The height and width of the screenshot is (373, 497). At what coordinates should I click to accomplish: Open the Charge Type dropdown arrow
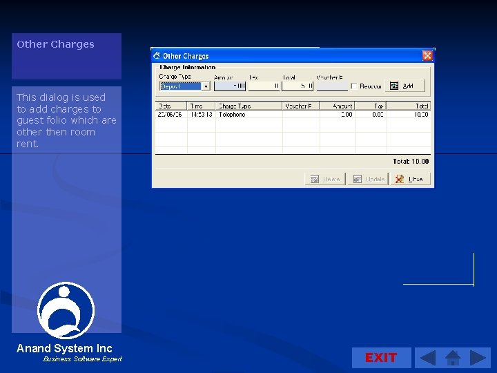[x=206, y=86]
